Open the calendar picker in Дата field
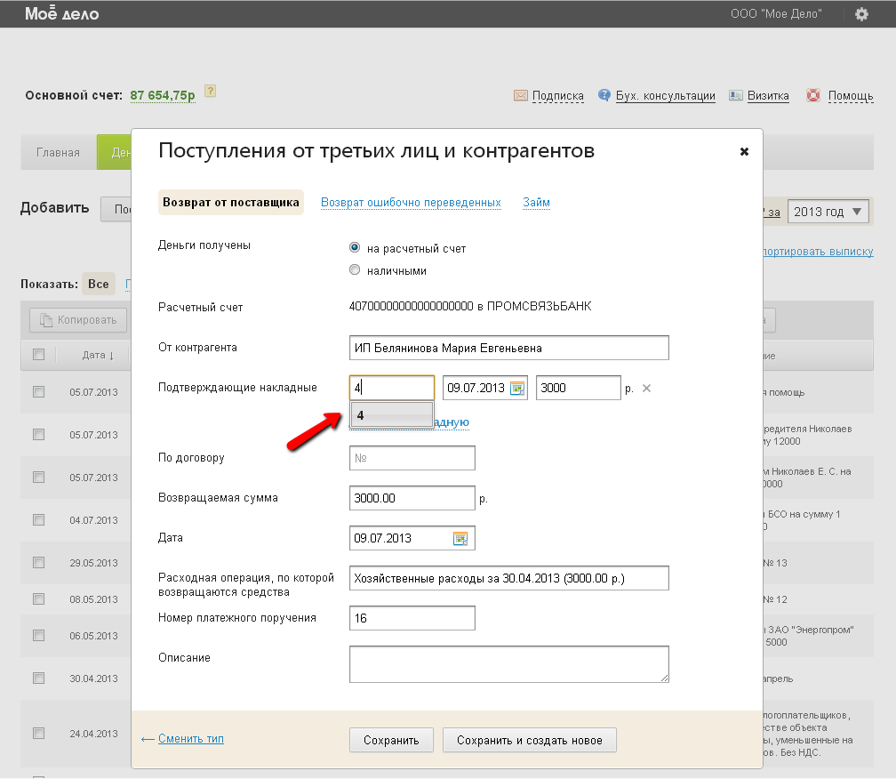This screenshot has height=779, width=896. click(460, 538)
